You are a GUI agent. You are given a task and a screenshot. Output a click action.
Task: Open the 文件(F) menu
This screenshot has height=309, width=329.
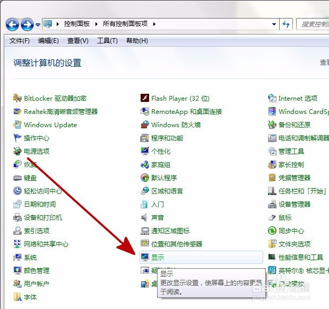tap(19, 40)
